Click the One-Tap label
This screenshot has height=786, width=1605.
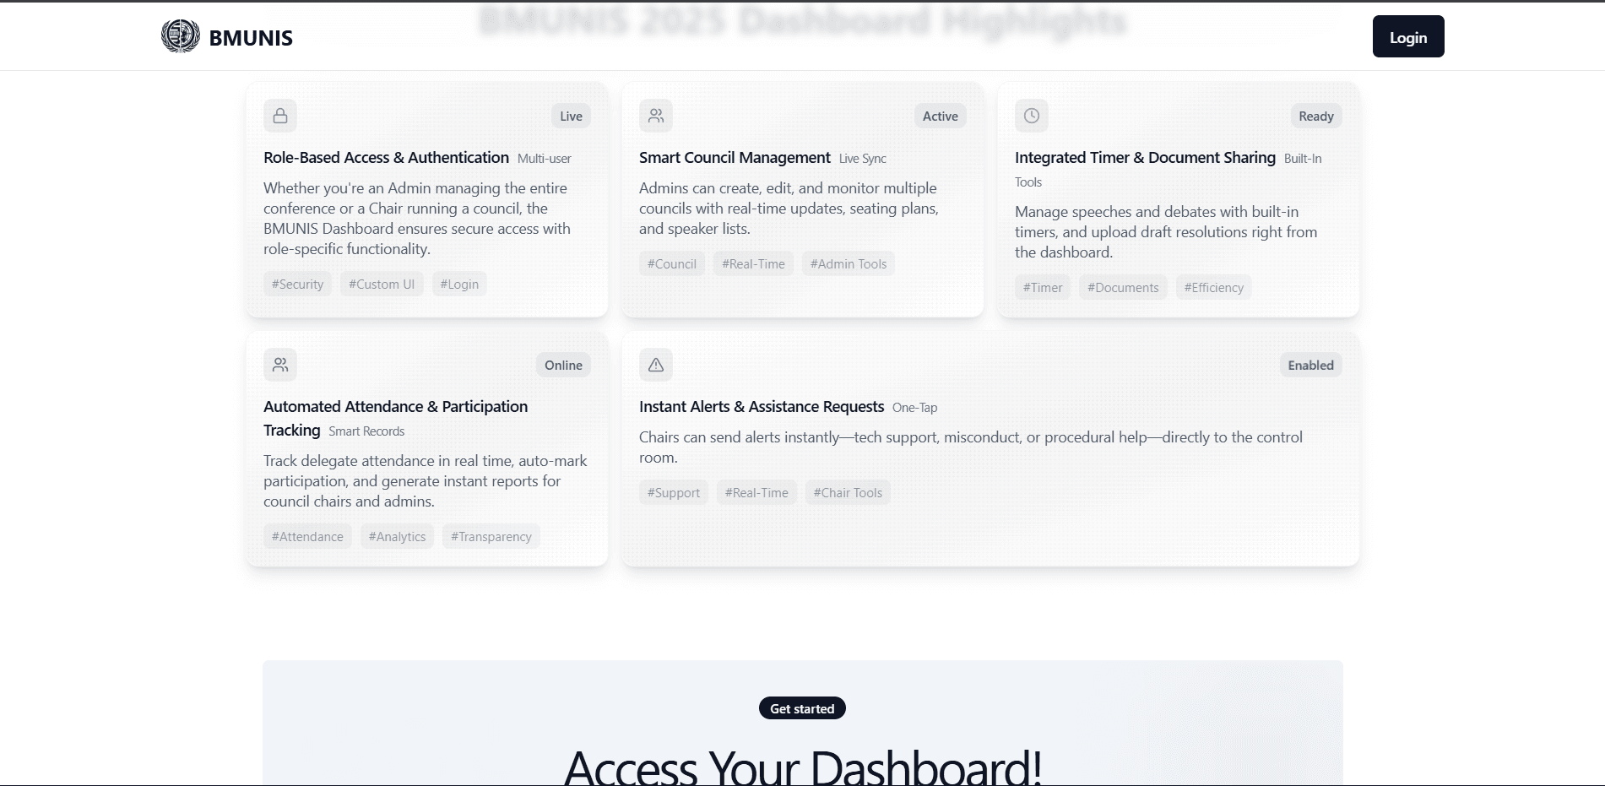coord(914,408)
